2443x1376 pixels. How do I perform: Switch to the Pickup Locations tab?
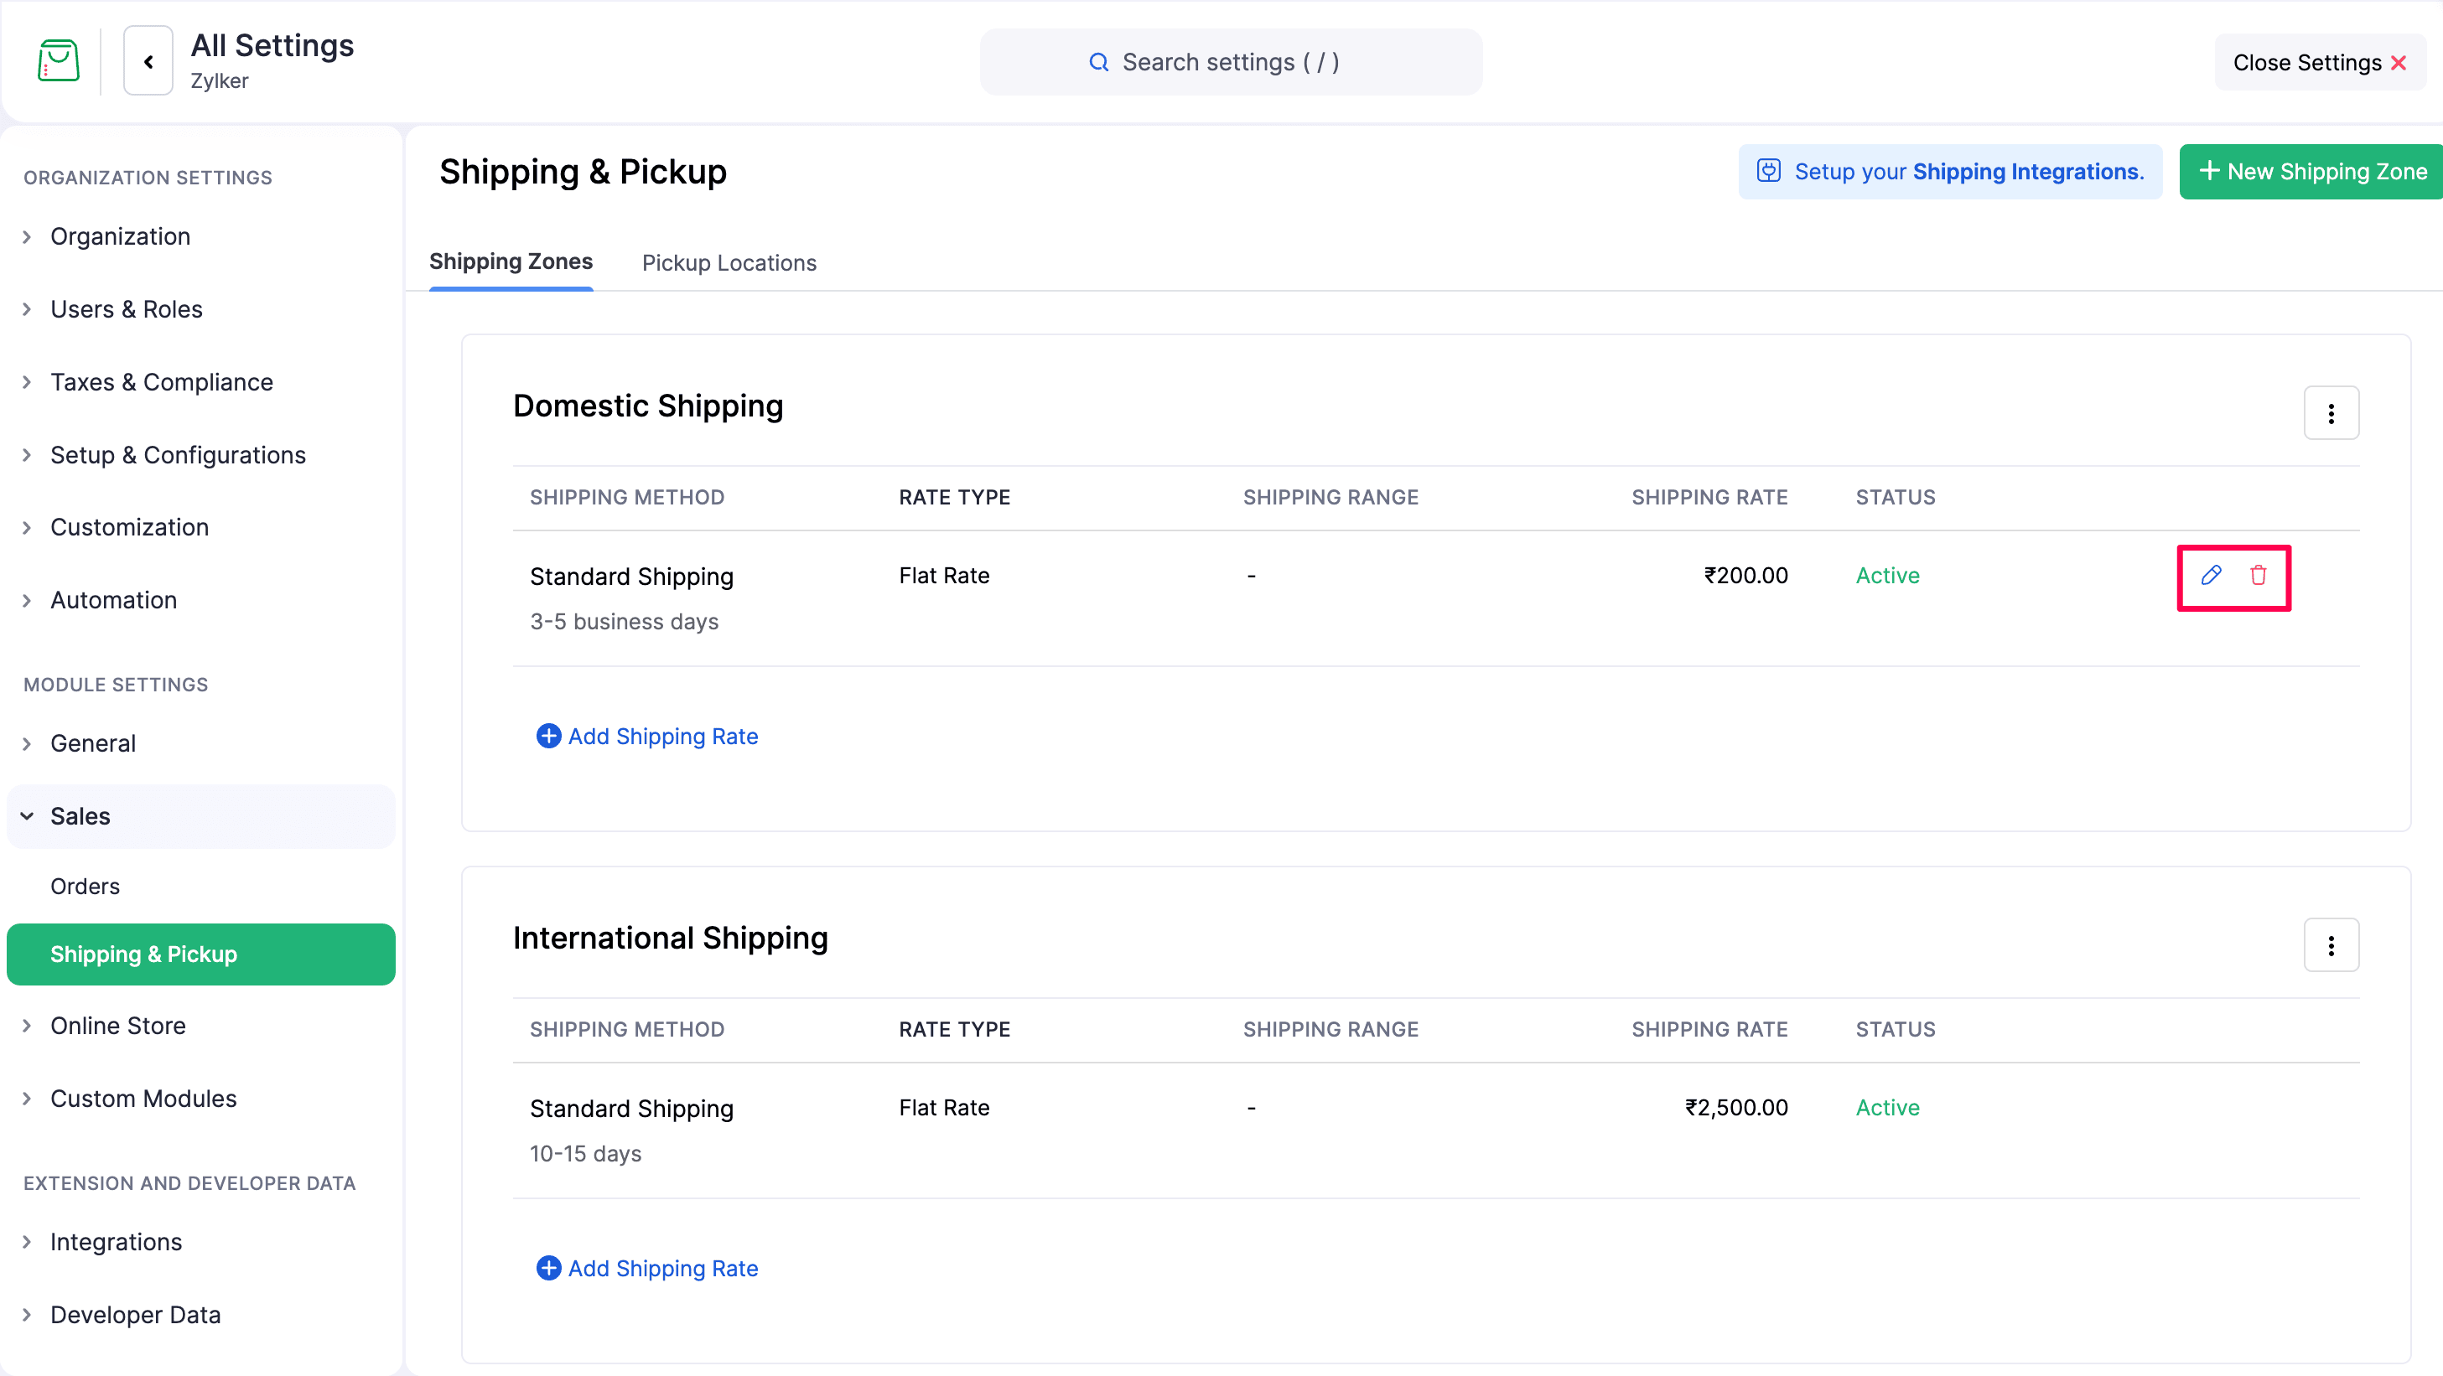pyautogui.click(x=729, y=262)
